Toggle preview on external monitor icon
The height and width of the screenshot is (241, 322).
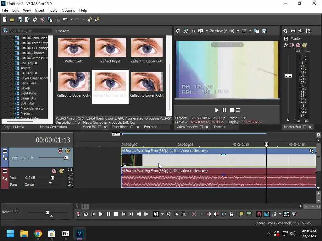(x=186, y=31)
